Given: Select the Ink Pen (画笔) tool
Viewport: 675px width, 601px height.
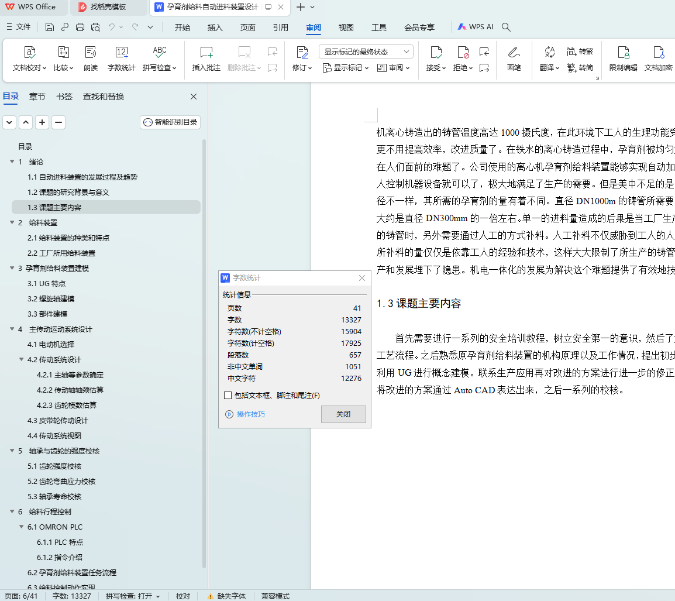Looking at the screenshot, I should coord(514,53).
